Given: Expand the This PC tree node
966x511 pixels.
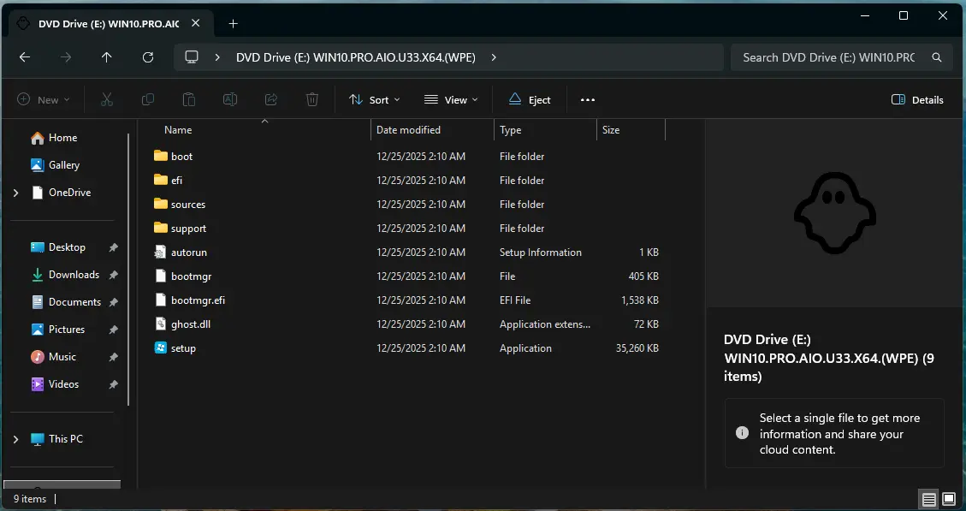Looking at the screenshot, I should point(16,439).
